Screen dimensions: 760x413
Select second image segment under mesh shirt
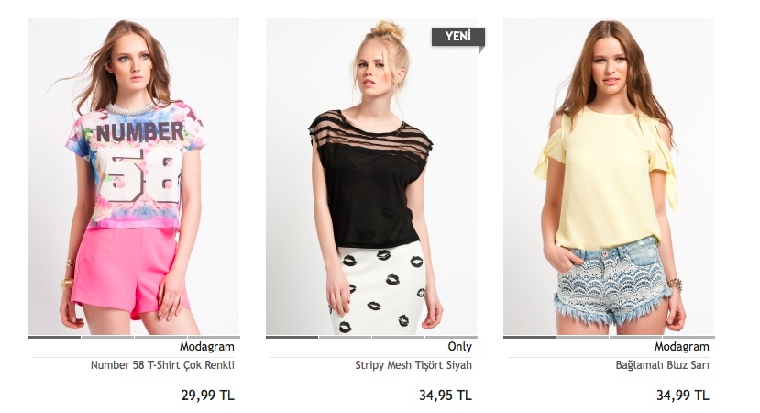[345, 337]
